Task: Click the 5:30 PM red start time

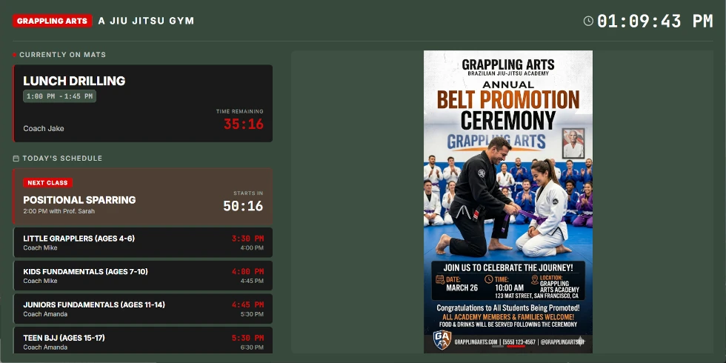Action: 247,339
